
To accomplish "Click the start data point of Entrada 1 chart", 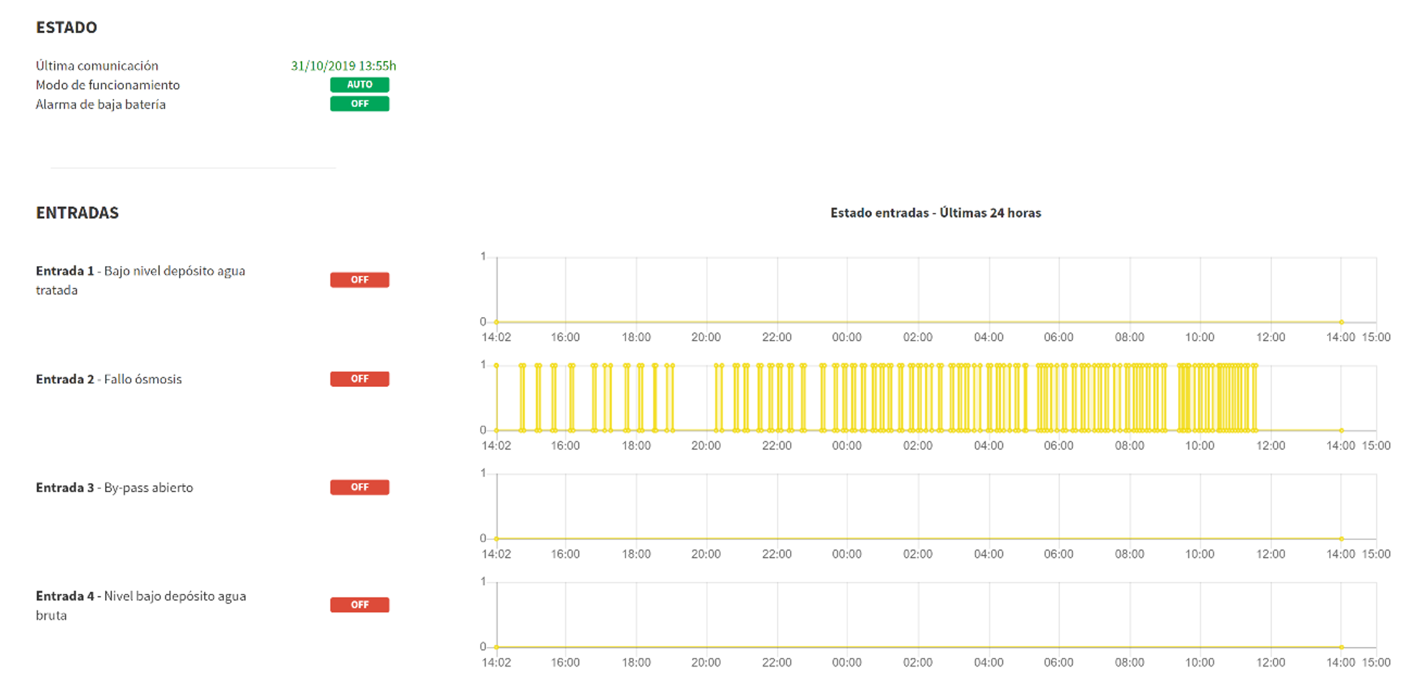I will [x=496, y=322].
